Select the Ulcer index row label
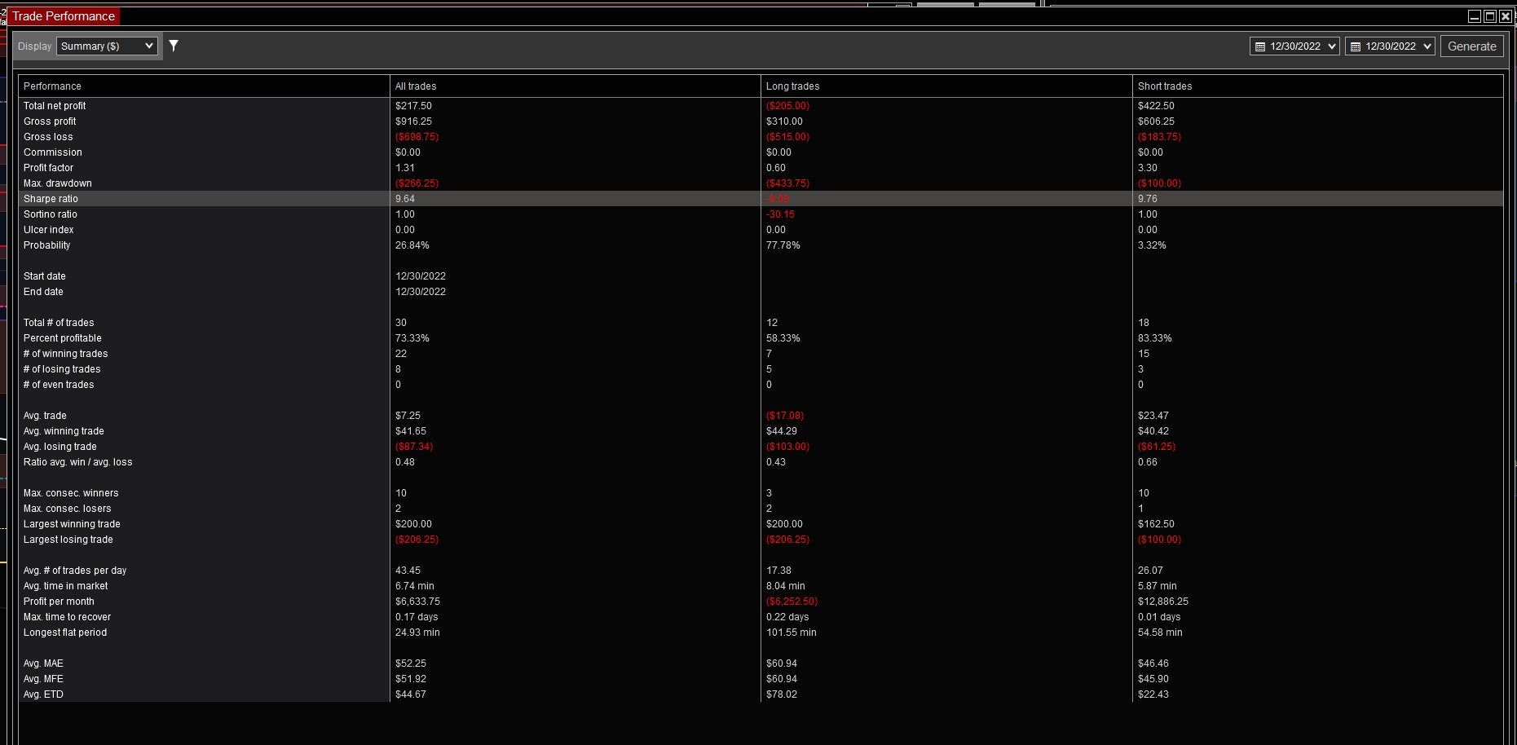The image size is (1517, 745). coord(49,230)
